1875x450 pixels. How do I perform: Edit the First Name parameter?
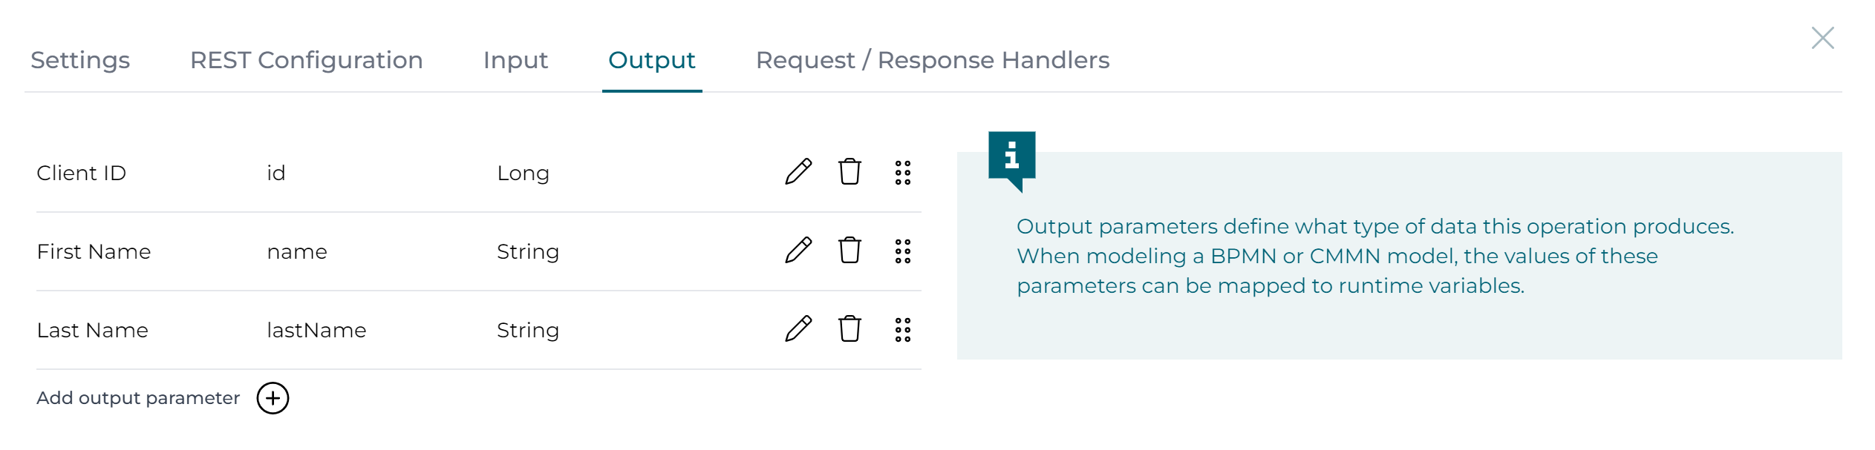click(798, 251)
